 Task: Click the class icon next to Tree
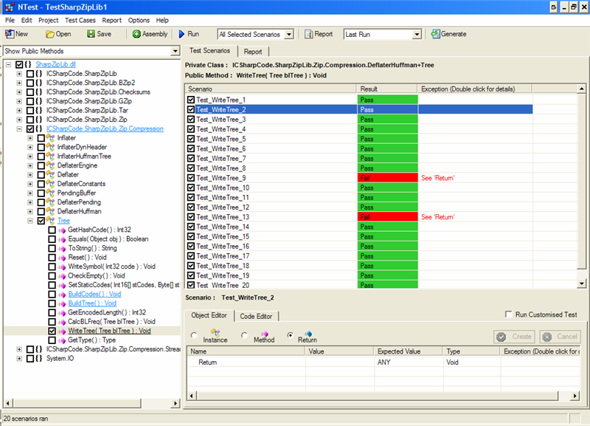(50, 220)
